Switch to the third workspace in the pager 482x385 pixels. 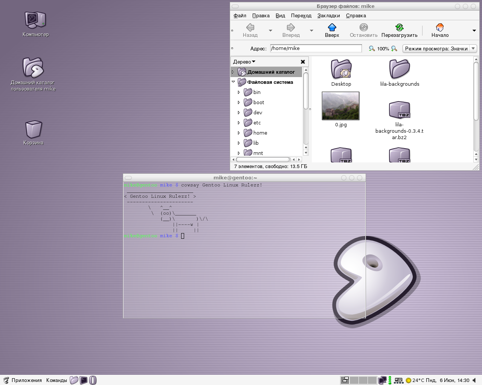(363, 380)
